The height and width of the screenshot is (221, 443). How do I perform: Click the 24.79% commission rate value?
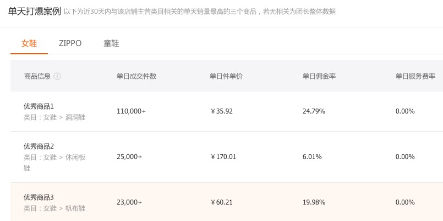314,111
